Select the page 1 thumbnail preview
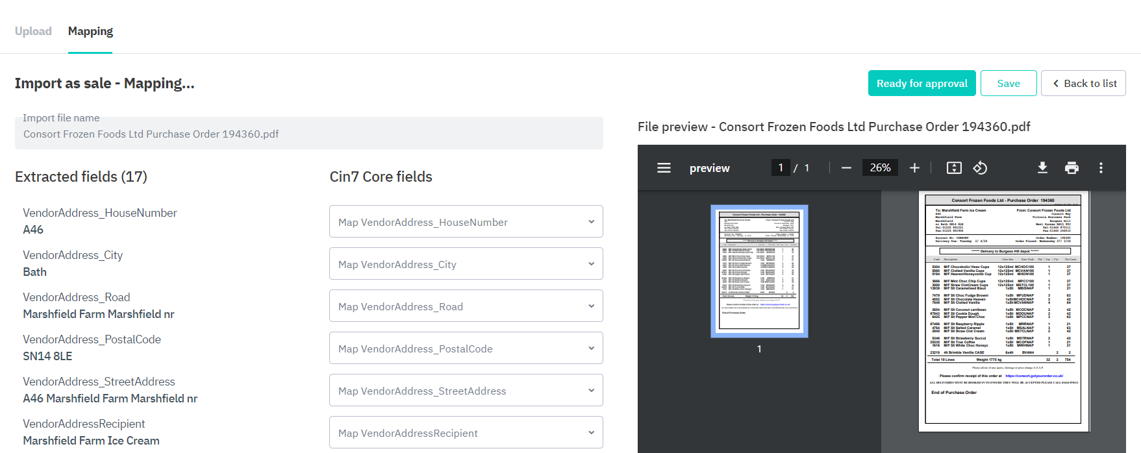The height and width of the screenshot is (453, 1141). coord(759,271)
